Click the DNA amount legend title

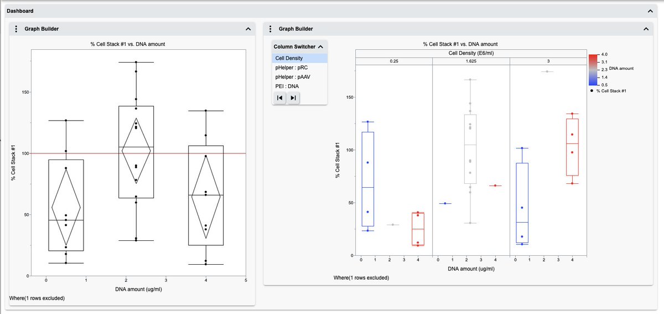pyautogui.click(x=621, y=69)
